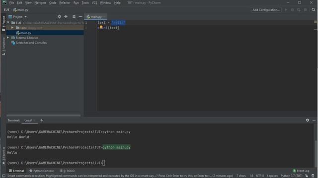Click the Run with Coverage icon
The height and width of the screenshot is (178, 318).
pyautogui.click(x=299, y=10)
